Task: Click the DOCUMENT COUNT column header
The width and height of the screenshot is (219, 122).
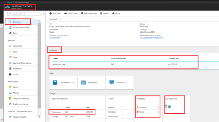Action: [118, 58]
